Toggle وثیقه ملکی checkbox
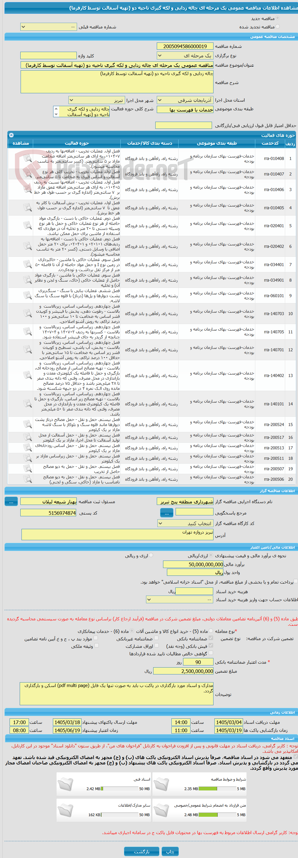The width and height of the screenshot is (298, 858). (x=97, y=645)
